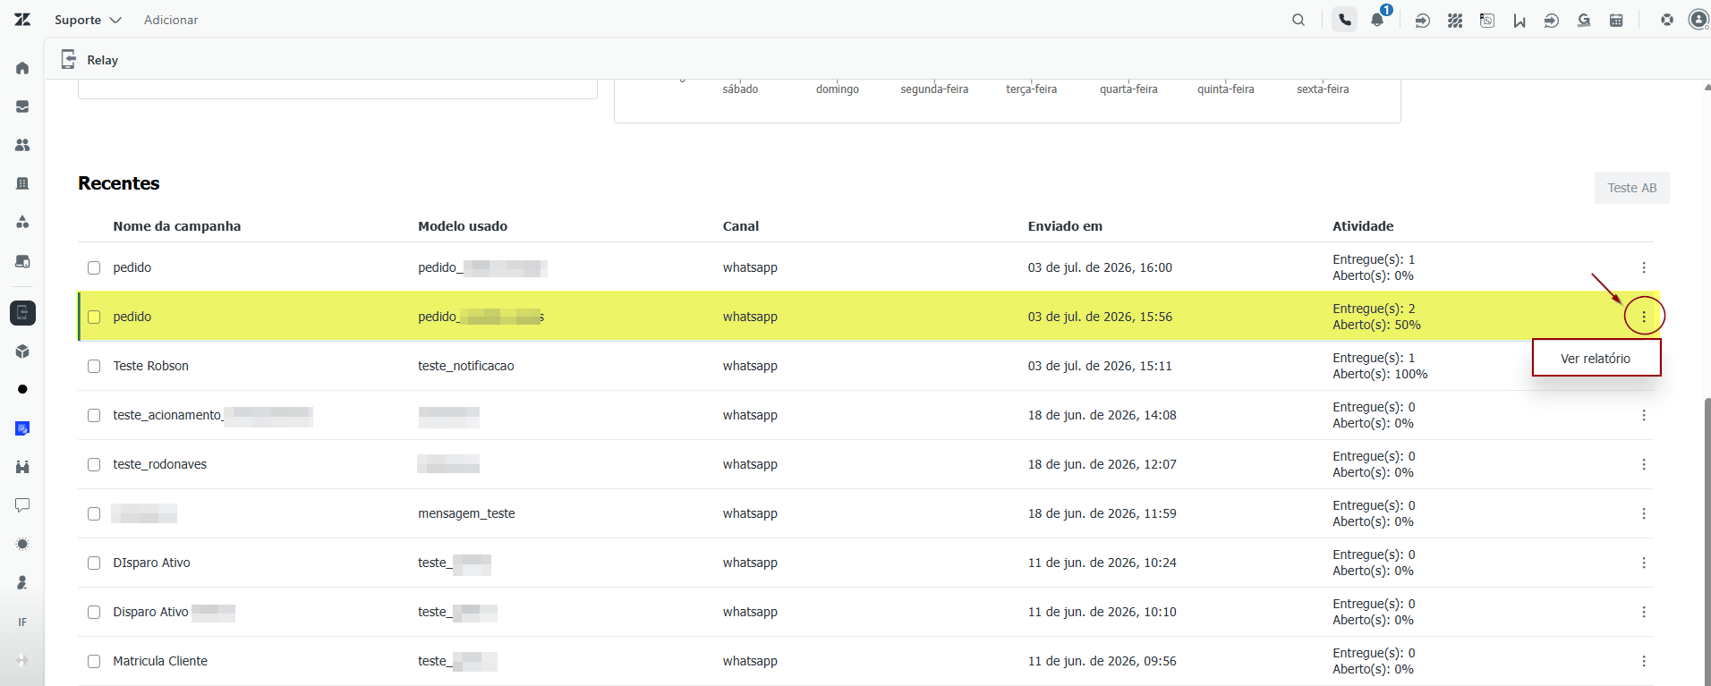Click the page vertical scrollbar thumb
The image size is (1711, 686).
click(x=1707, y=541)
